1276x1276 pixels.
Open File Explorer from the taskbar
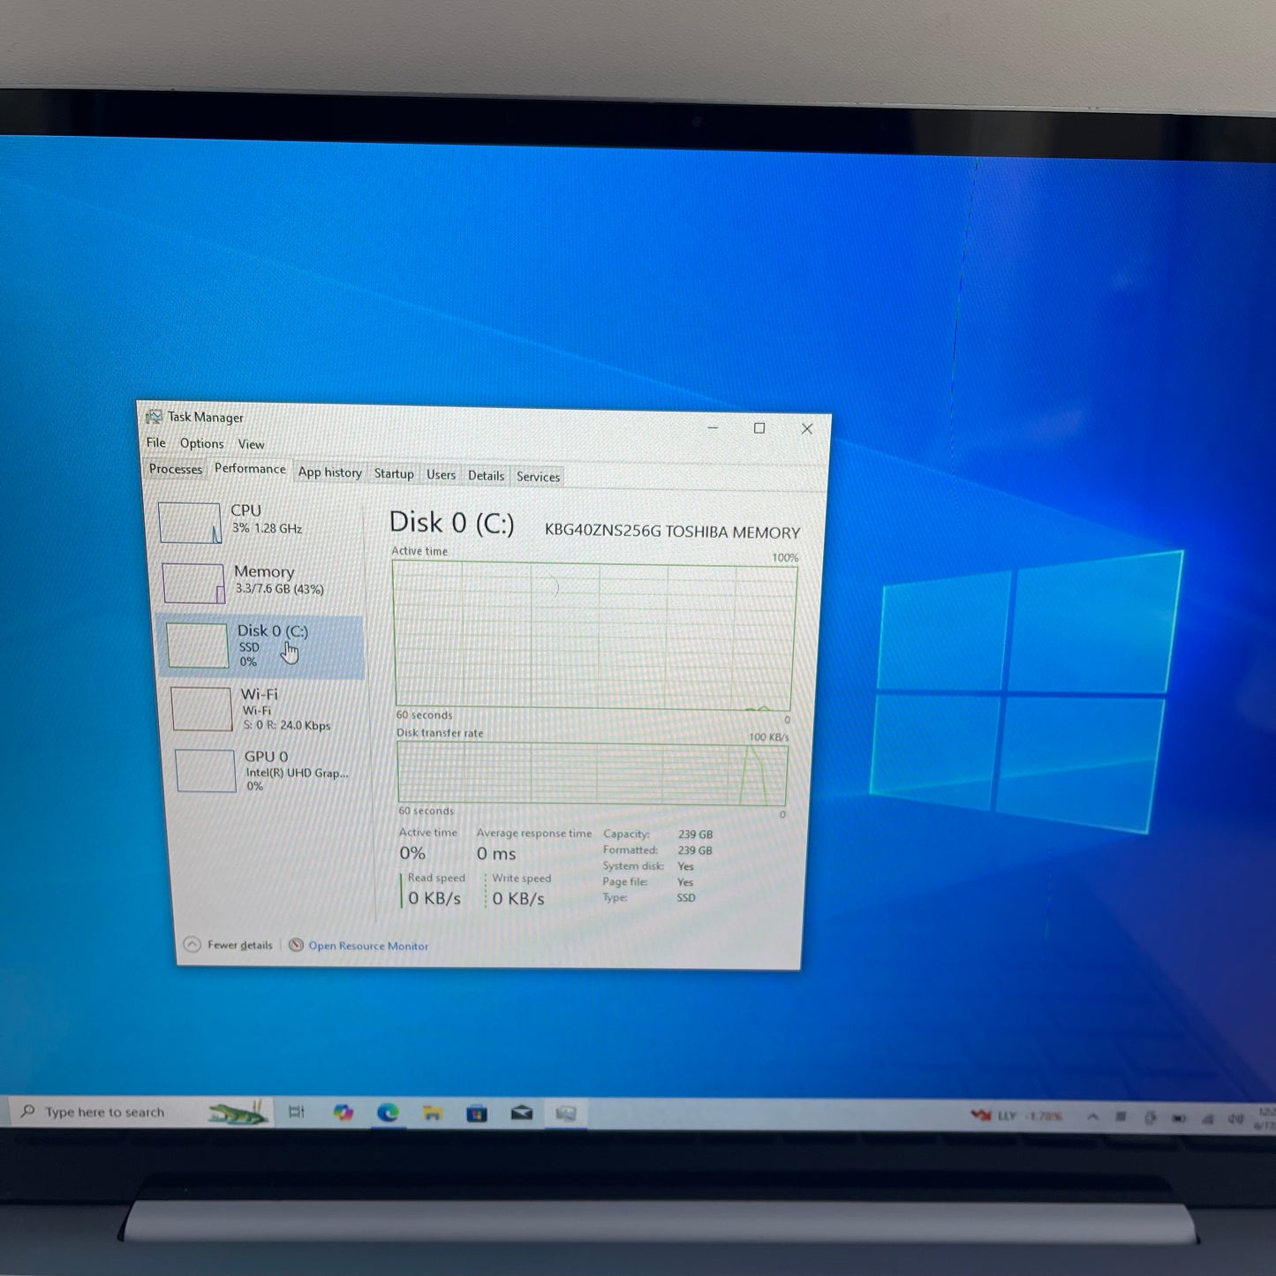[432, 1113]
